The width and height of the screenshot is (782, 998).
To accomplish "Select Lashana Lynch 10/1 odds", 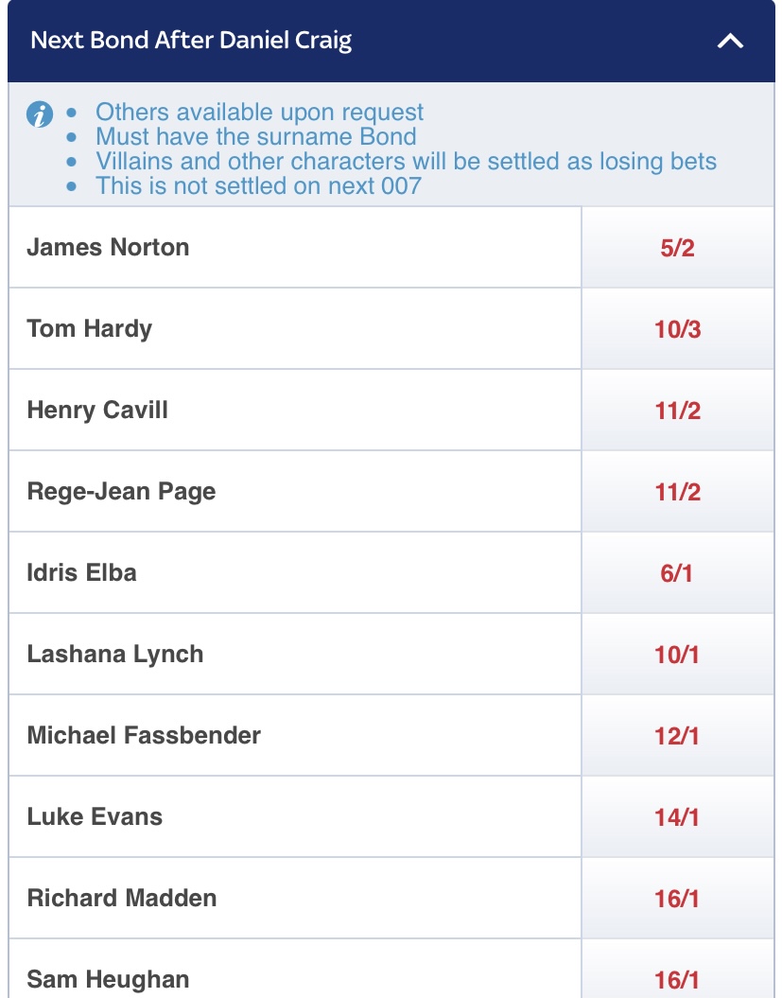I will click(x=678, y=655).
